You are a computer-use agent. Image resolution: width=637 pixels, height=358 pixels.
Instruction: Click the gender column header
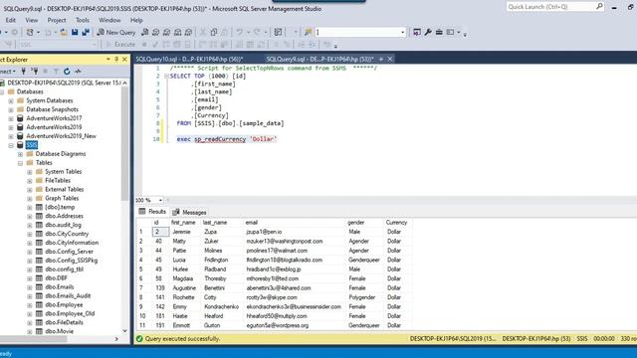coord(364,223)
